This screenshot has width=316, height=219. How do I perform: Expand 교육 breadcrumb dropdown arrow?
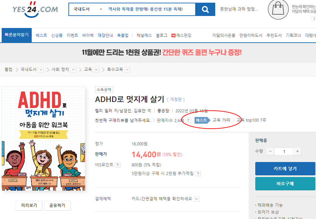[96, 70]
